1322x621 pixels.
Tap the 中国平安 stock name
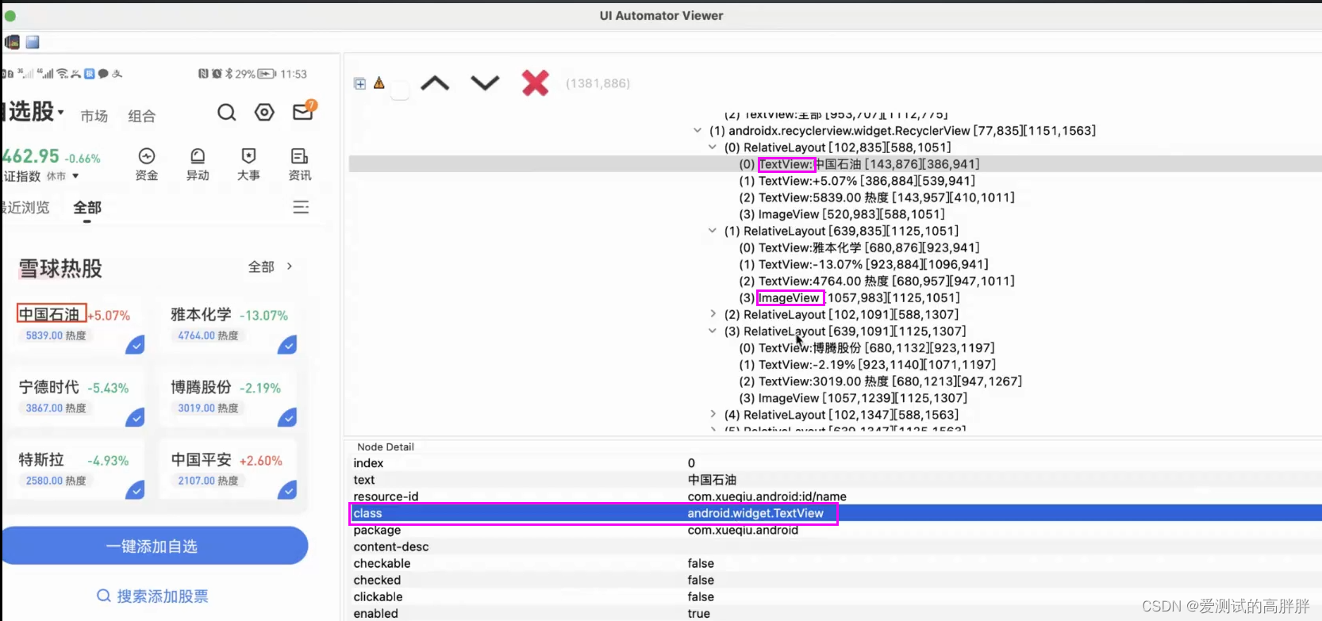(202, 459)
